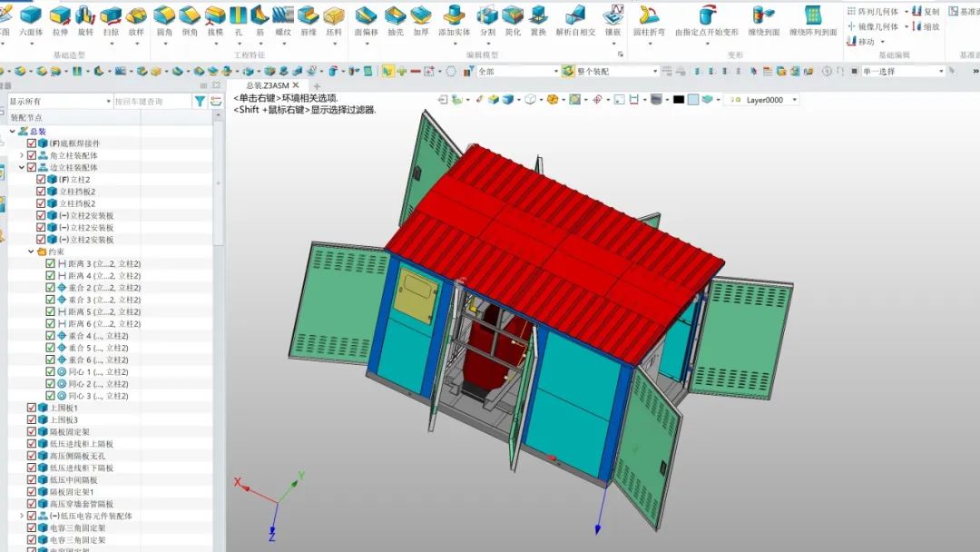Toggle checkbox for 上围板1 component
This screenshot has width=980, height=552.
(x=32, y=408)
